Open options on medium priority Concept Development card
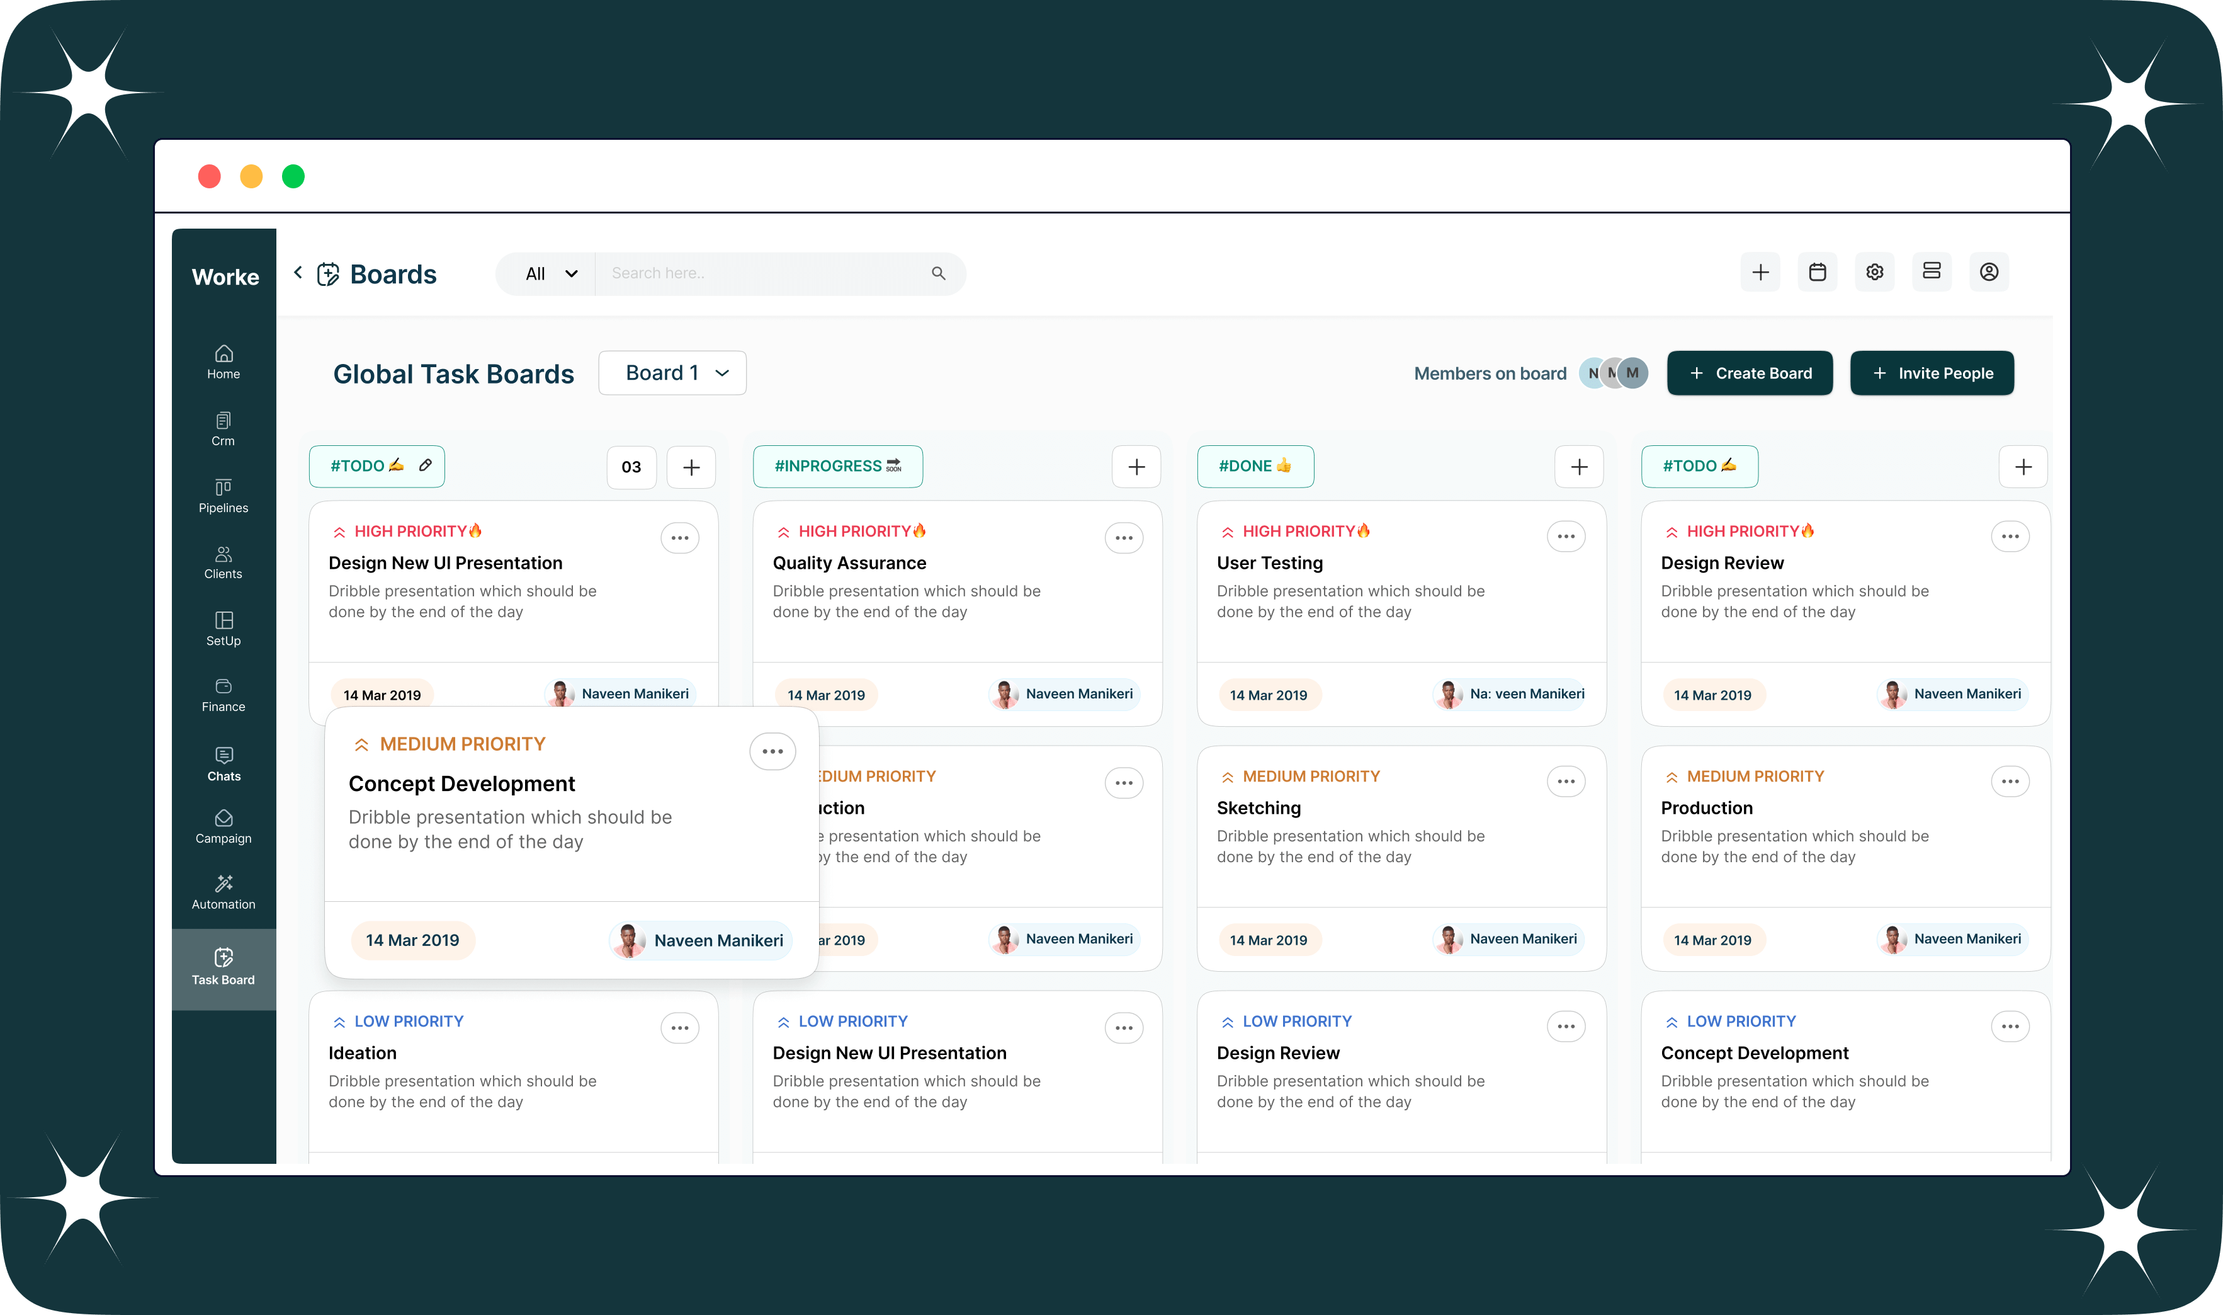 point(772,751)
